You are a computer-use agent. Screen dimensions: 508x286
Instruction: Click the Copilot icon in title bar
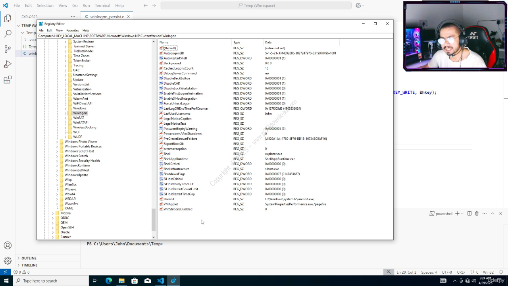[x=358, y=6]
